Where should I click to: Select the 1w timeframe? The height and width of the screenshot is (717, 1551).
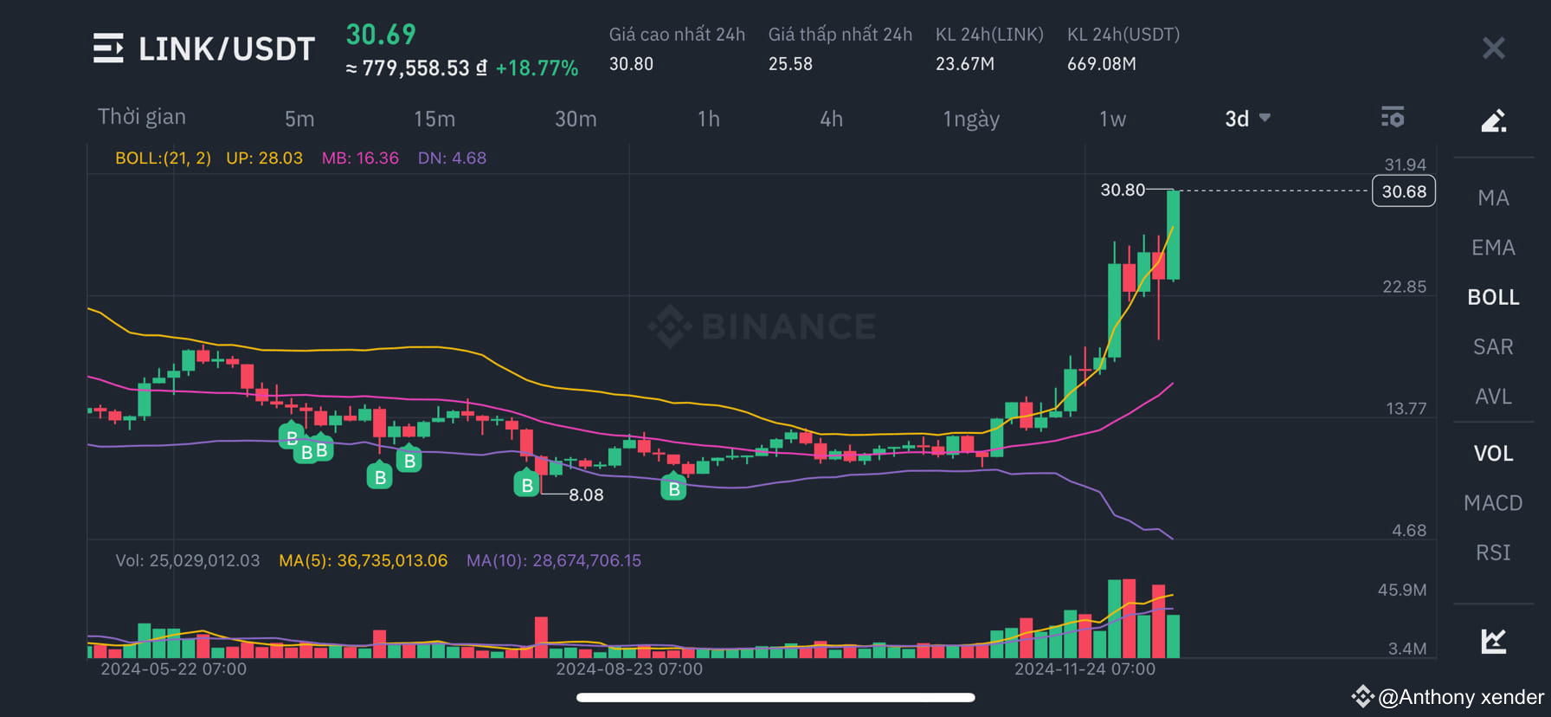coord(1112,119)
